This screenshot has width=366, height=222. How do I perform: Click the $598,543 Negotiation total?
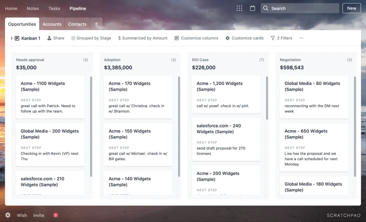point(292,68)
